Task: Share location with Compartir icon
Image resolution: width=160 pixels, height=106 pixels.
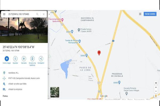Action: 41,59
